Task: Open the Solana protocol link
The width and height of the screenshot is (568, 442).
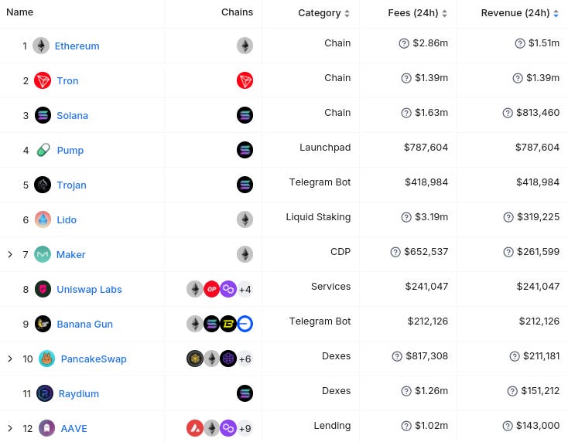Action: 73,115
